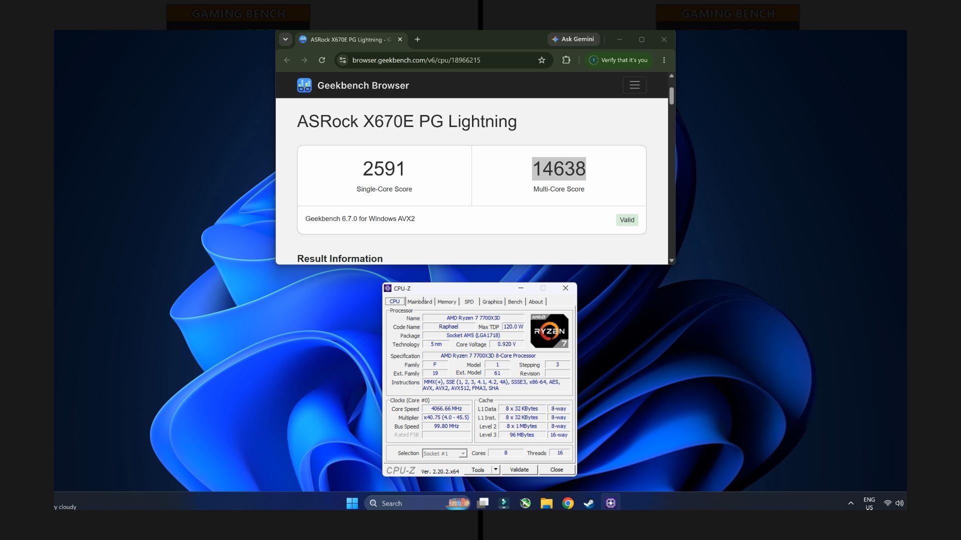The image size is (961, 540).
Task: Open Chrome three-dot menu
Action: coord(664,60)
